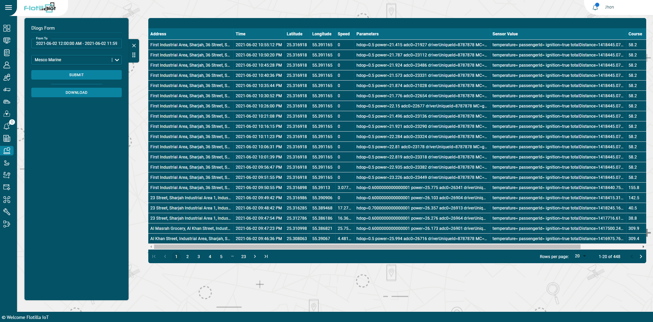The height and width of the screenshot is (322, 653).
Task: Click the panel's six-dot grip handle
Action: [134, 55]
